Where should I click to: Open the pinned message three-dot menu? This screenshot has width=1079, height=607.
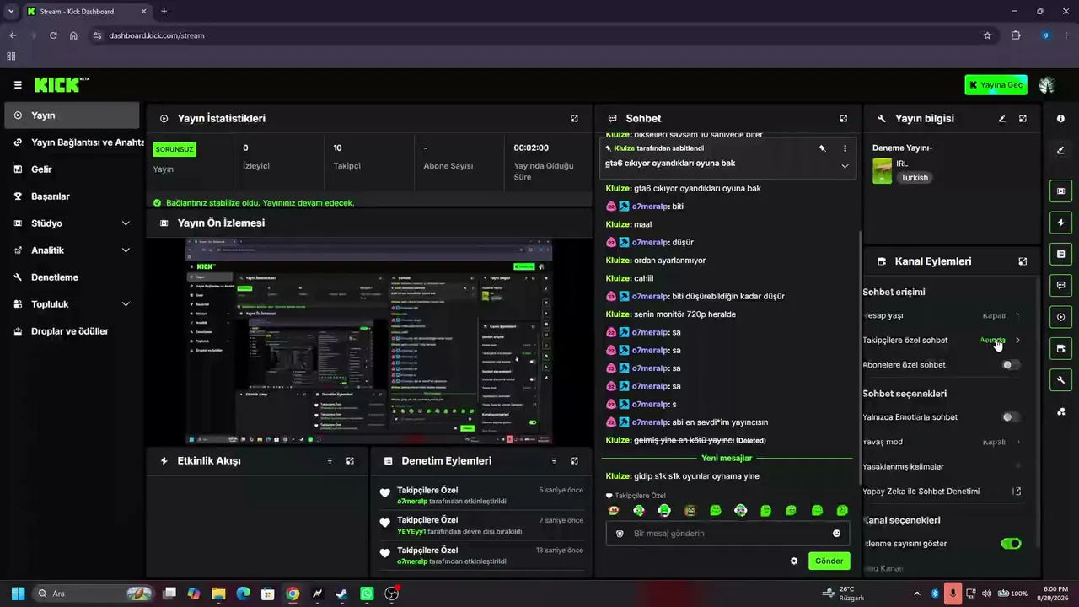click(845, 148)
